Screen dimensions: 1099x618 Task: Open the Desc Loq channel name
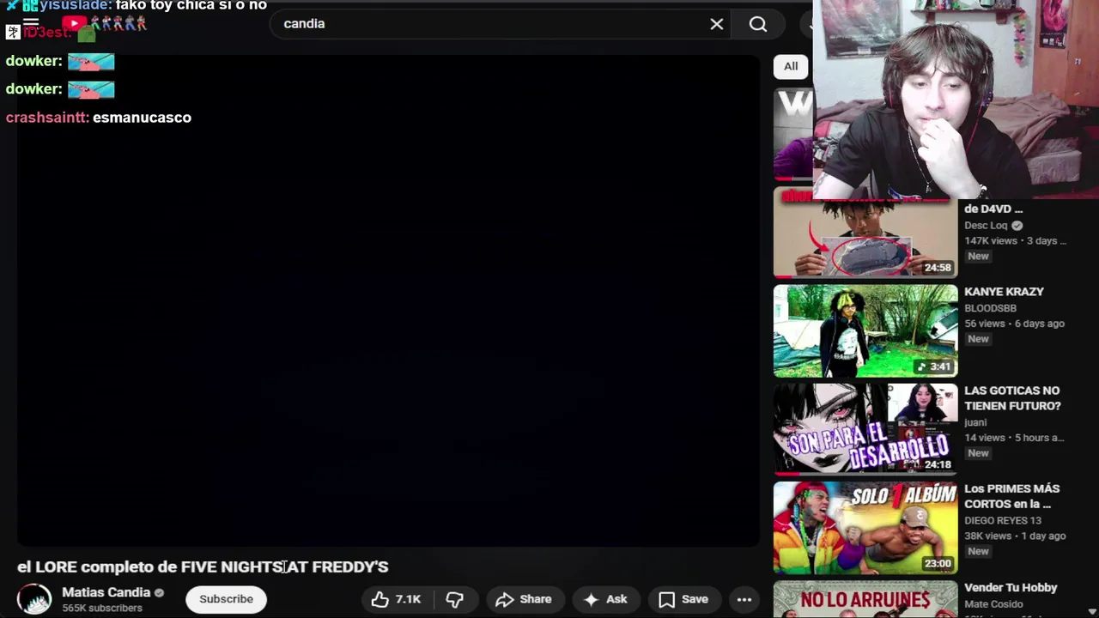pyautogui.click(x=986, y=226)
